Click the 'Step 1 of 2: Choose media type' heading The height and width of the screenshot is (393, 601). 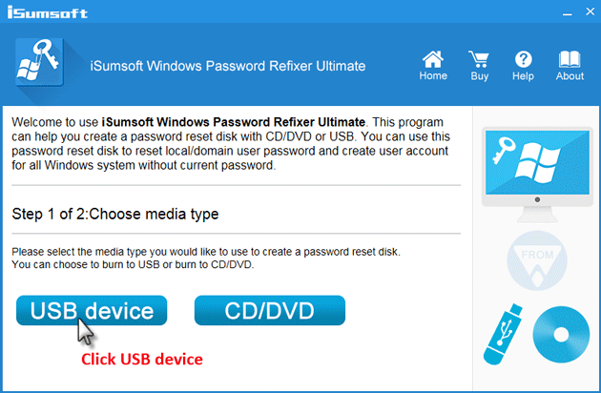click(x=115, y=214)
